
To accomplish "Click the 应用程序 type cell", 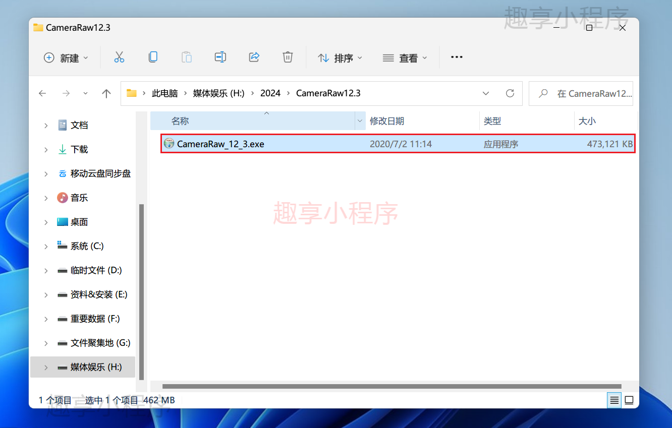I will (x=501, y=144).
